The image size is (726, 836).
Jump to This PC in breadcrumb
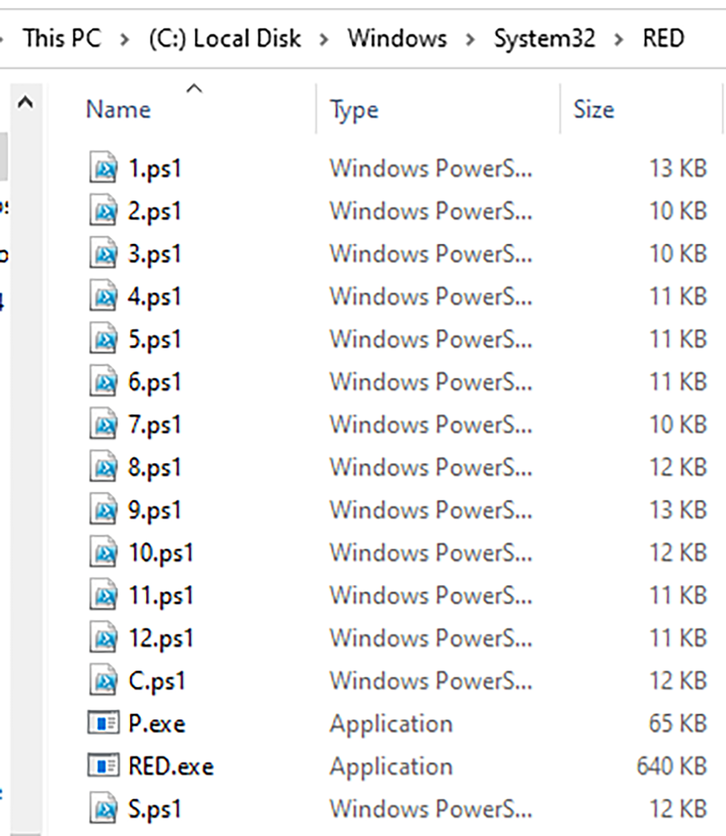coord(62,39)
